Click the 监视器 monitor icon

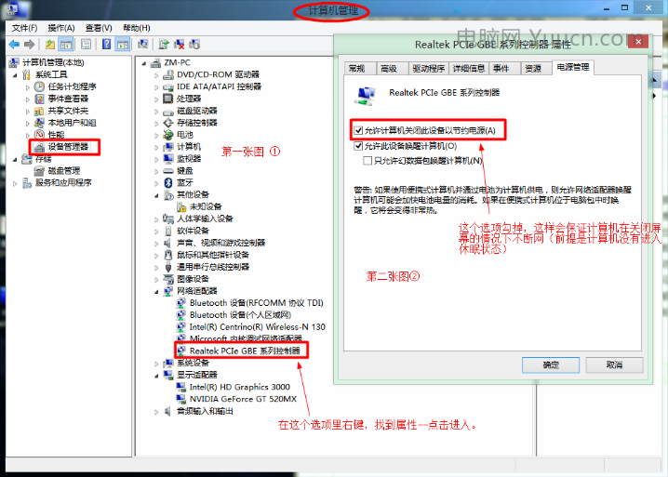click(168, 159)
